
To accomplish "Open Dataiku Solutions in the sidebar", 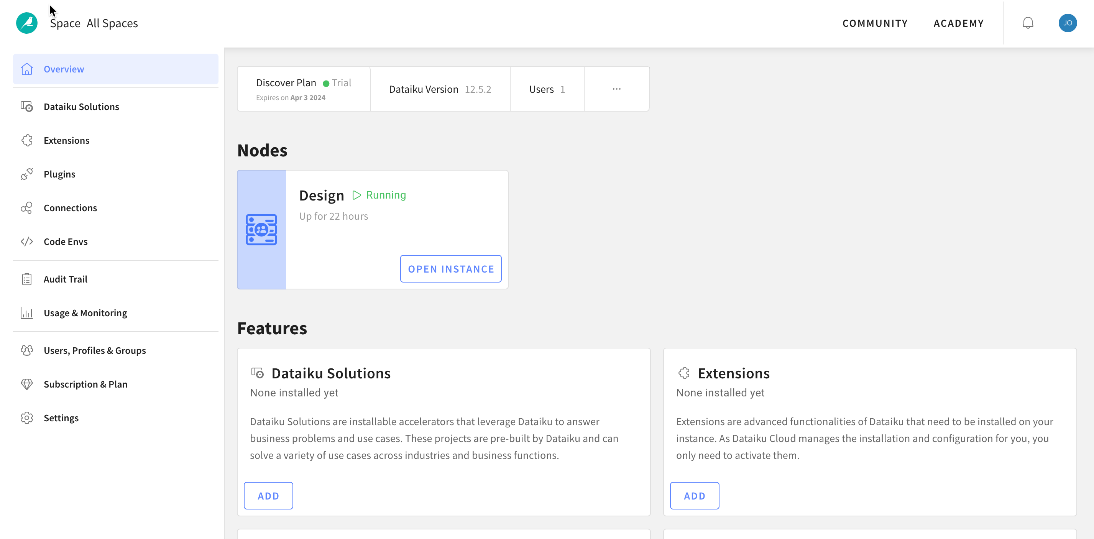I will click(x=81, y=107).
